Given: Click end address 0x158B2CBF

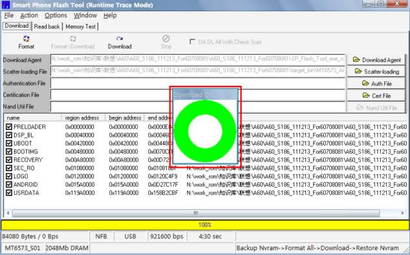Looking at the screenshot, I should [x=163, y=193].
